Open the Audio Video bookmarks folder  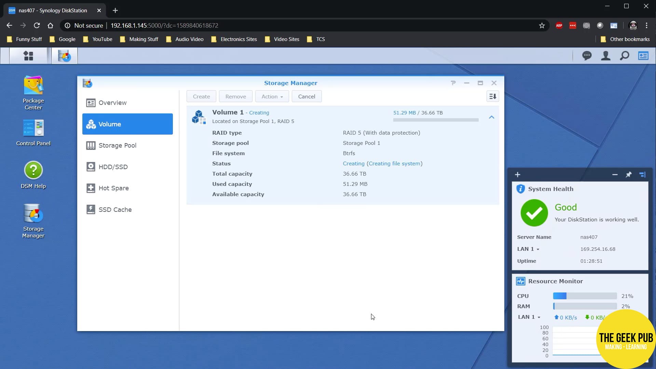pos(185,39)
